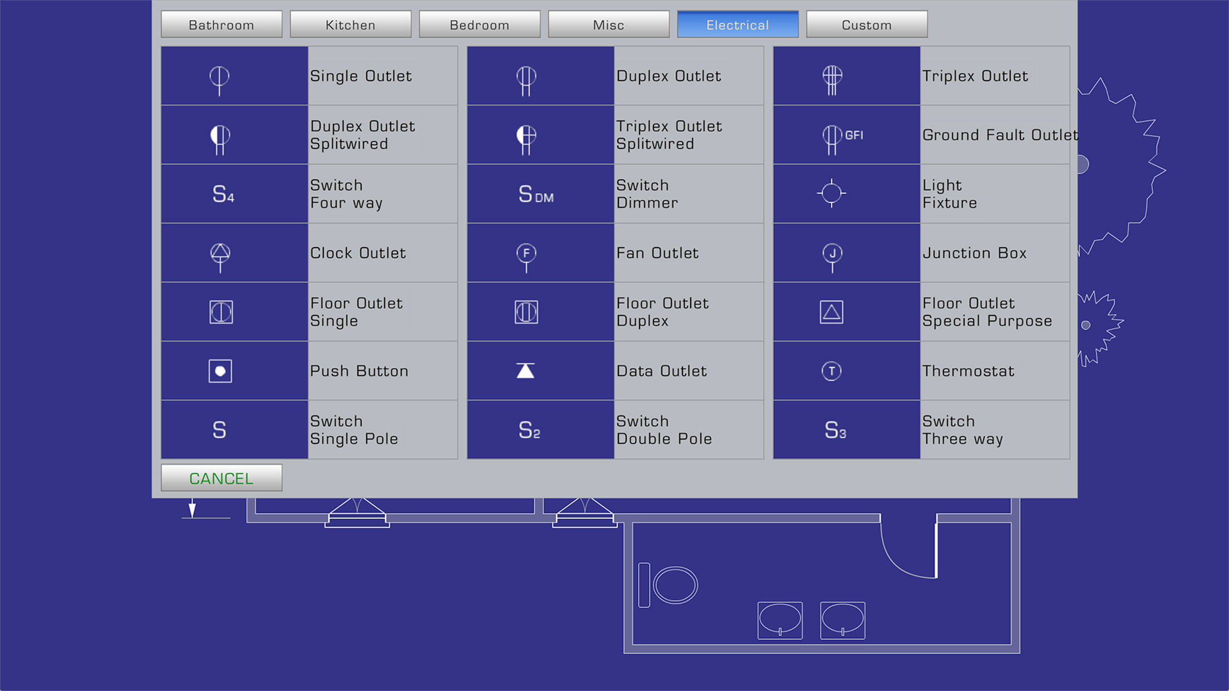
Task: Click the Switch Three way label
Action: [x=962, y=430]
